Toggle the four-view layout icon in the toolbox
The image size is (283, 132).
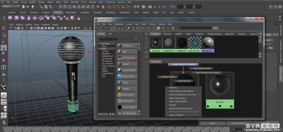coord(4,102)
